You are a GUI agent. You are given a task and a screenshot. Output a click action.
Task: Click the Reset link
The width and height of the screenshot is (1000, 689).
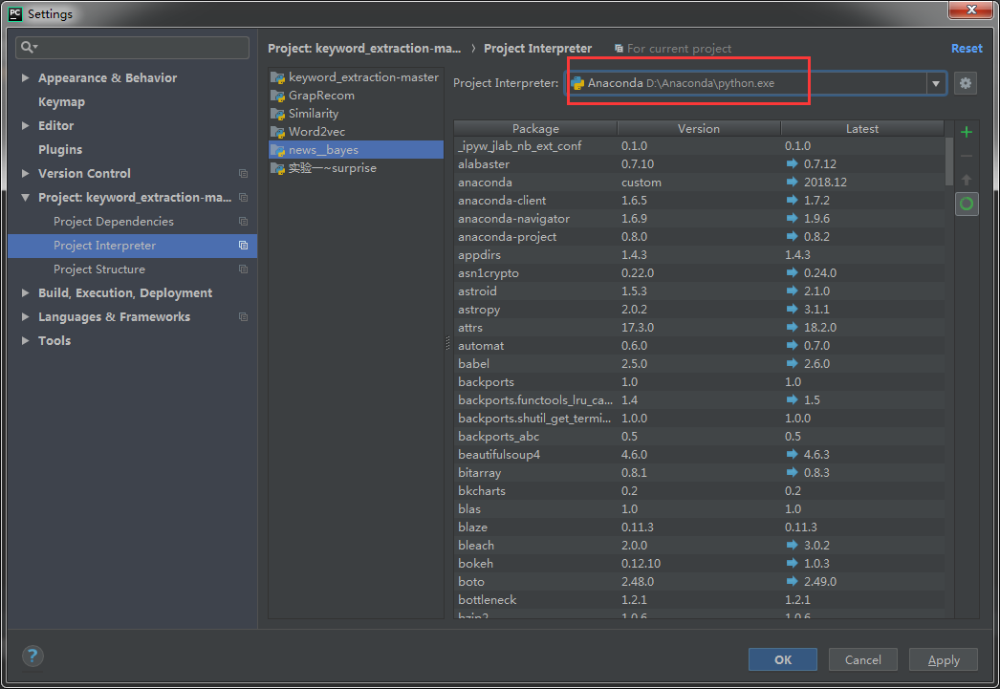[x=967, y=49]
